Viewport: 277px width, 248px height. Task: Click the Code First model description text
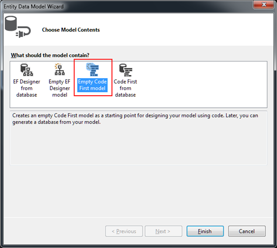pos(135,119)
